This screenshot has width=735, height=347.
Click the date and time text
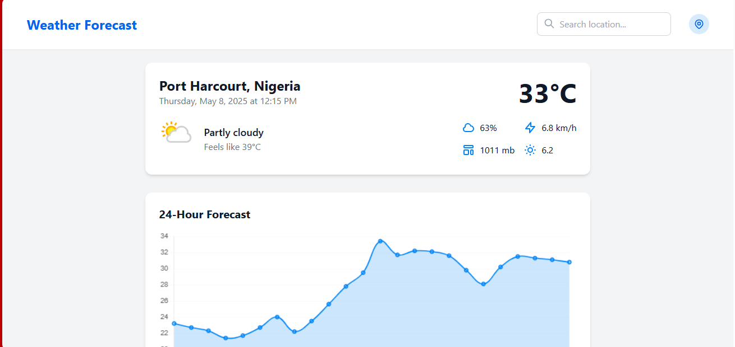(x=228, y=101)
